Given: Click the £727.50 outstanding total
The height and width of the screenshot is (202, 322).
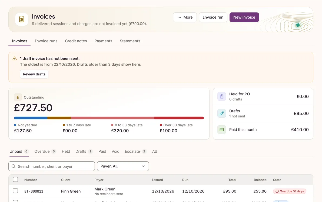Looking at the screenshot, I should coord(33,108).
